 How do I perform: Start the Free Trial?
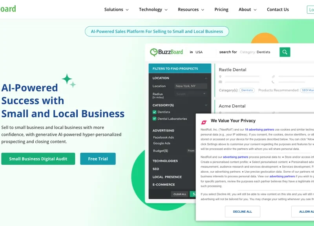[98, 159]
